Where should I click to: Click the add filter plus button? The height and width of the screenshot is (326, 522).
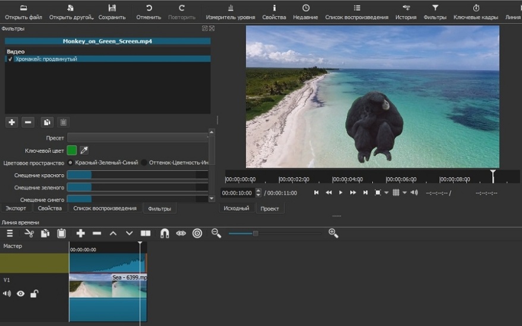[x=11, y=122]
